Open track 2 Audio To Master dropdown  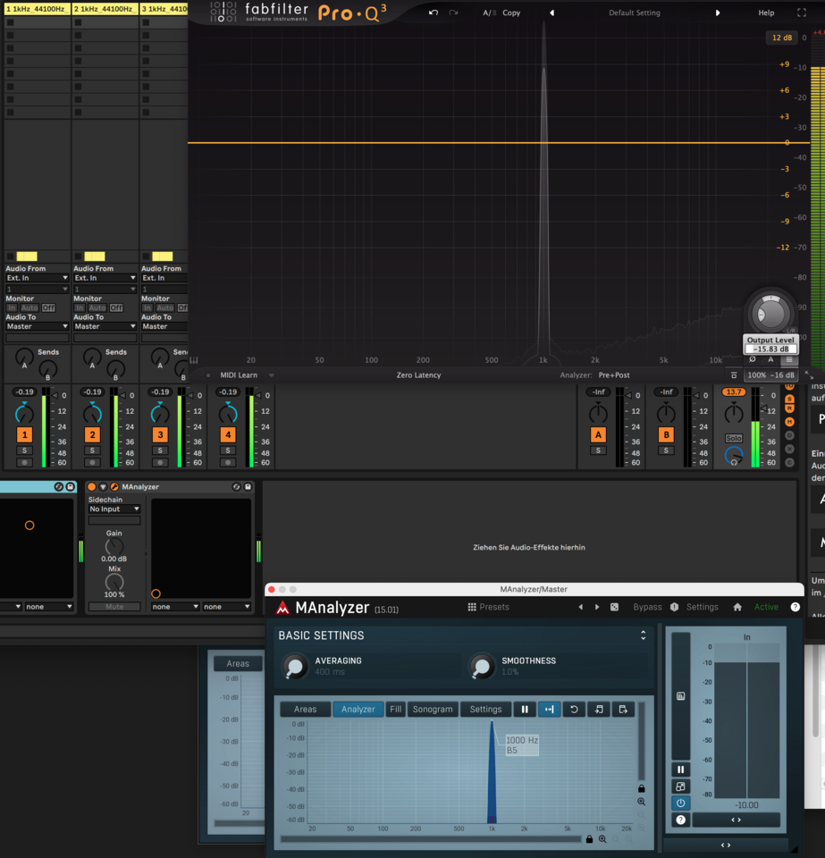pos(105,326)
